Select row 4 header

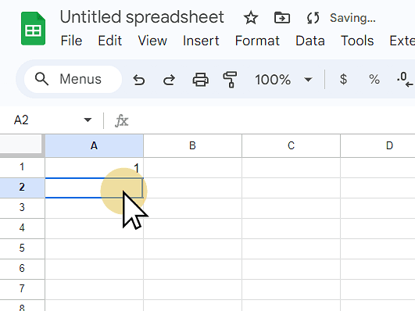22,228
